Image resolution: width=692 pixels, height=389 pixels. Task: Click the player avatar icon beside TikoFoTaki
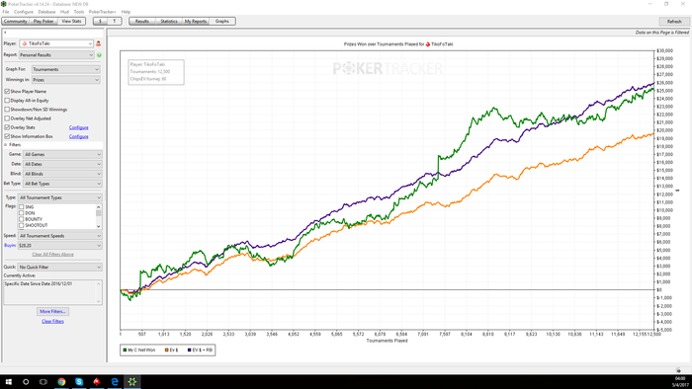coord(99,43)
